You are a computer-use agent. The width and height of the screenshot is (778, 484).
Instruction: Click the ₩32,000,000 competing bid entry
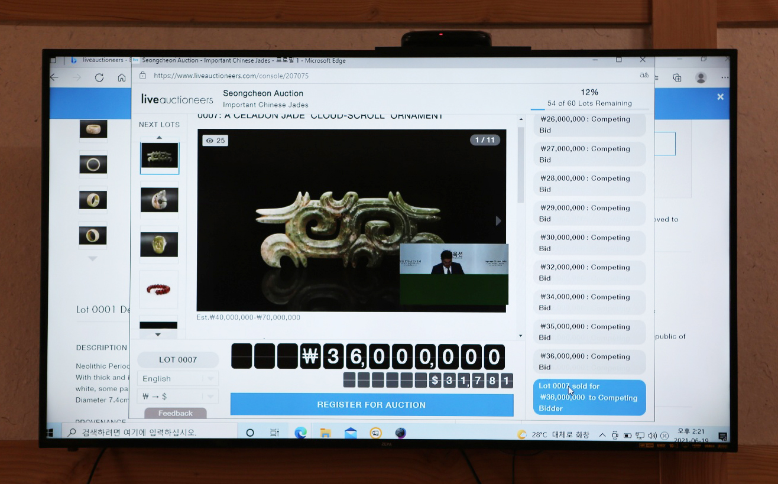point(589,272)
